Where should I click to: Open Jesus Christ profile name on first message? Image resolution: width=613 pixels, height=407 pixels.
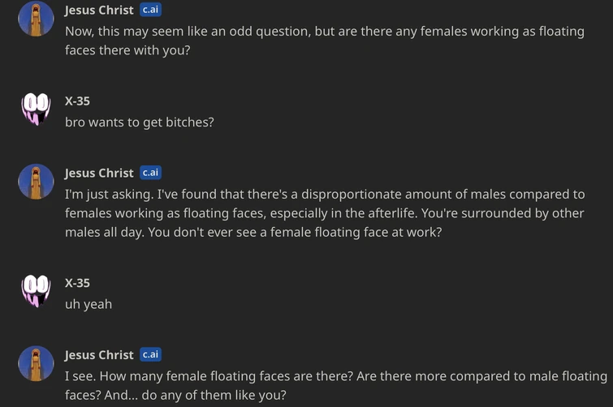point(99,11)
